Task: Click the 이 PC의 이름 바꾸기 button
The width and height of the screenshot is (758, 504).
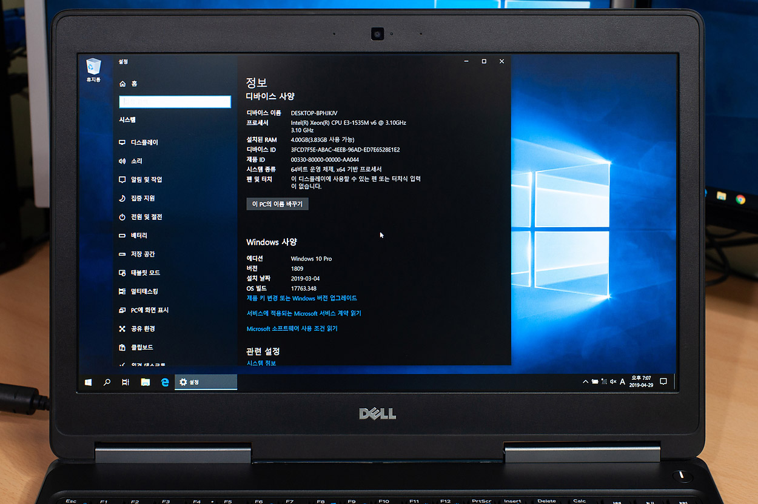Action: coord(278,204)
